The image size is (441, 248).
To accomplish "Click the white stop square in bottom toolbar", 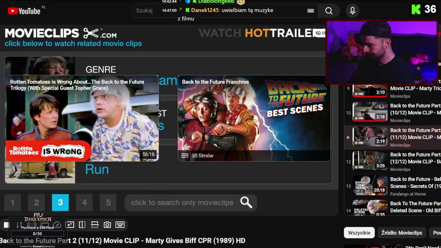I will pos(6,225).
